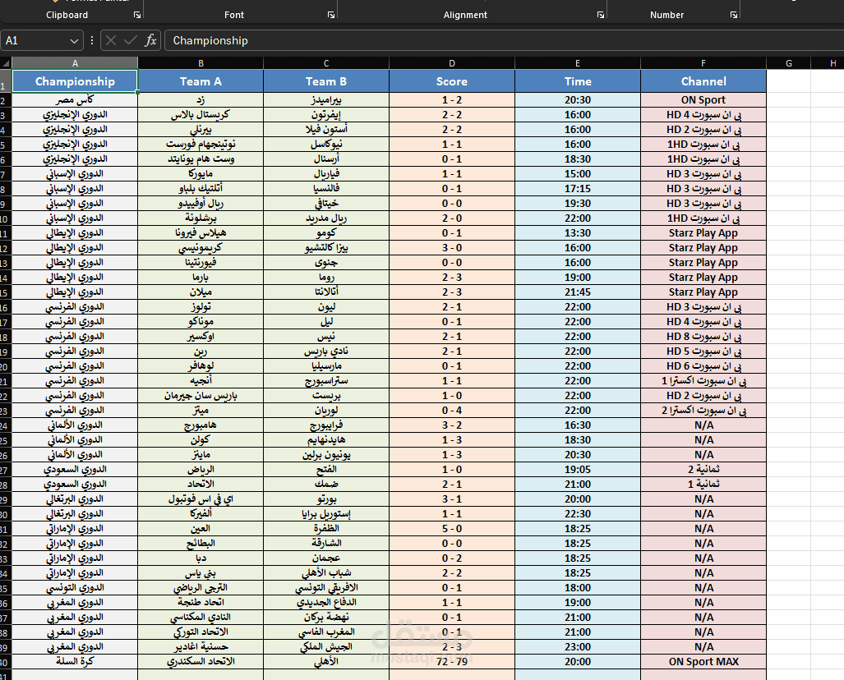Select row 40 header
This screenshot has height=680, width=844.
[x=6, y=662]
